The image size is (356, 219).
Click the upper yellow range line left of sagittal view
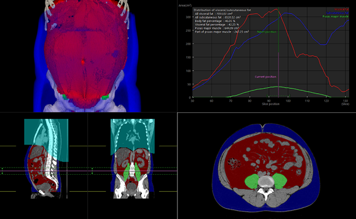click(11, 146)
